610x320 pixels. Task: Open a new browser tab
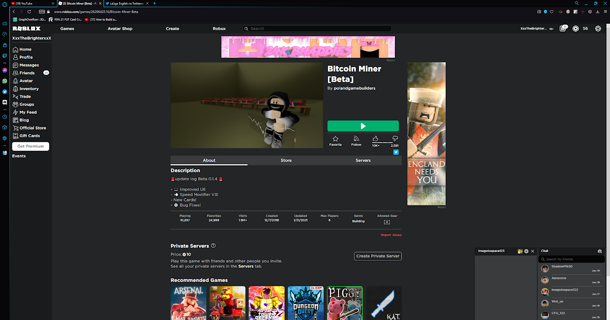pyautogui.click(x=155, y=3)
